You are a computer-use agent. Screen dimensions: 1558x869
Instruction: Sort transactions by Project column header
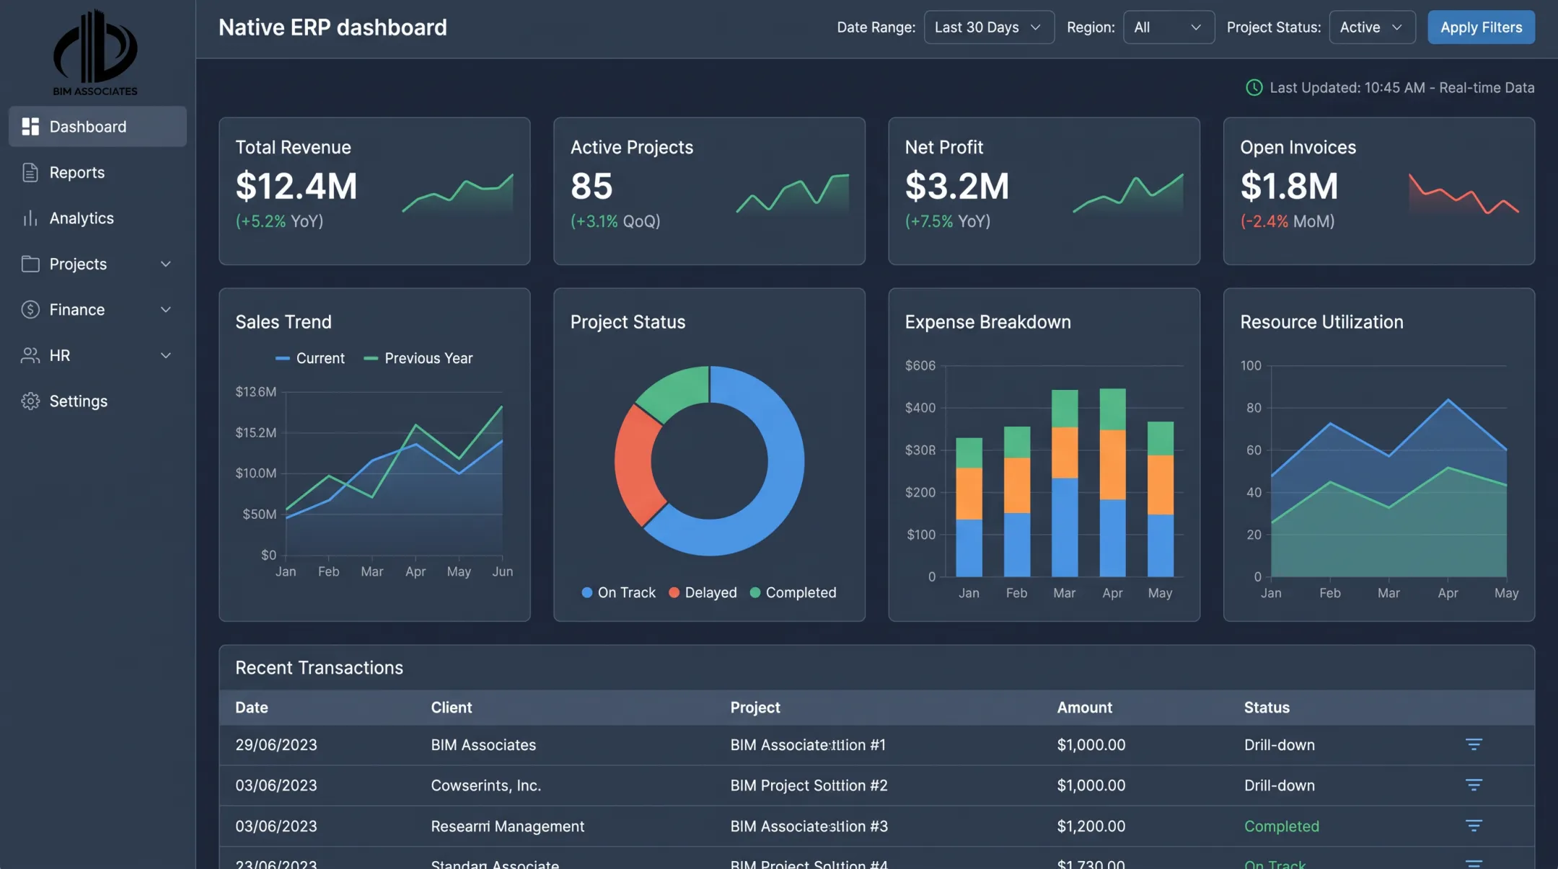coord(755,708)
